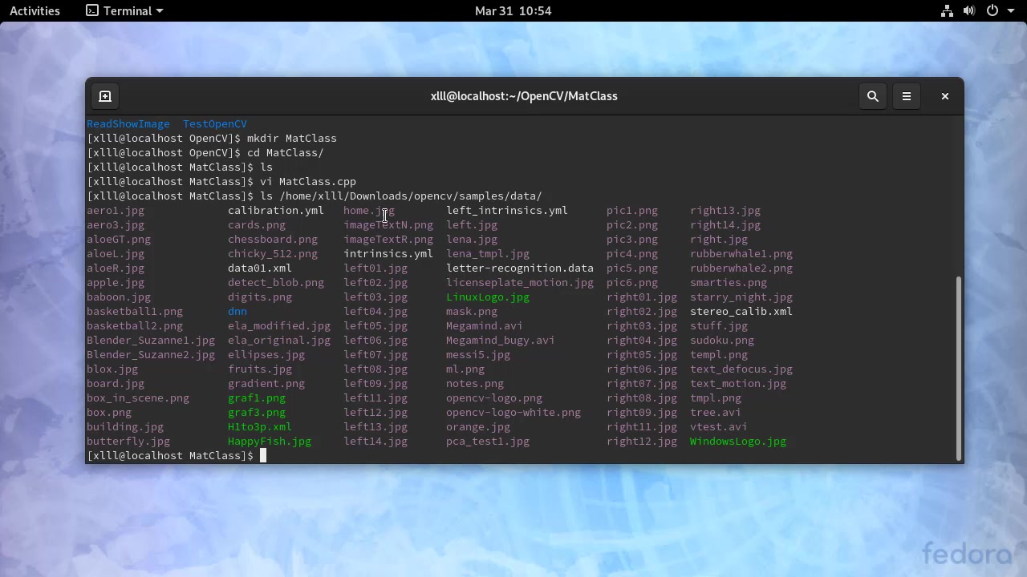Click the file name letter-recognition.data
Image resolution: width=1027 pixels, height=577 pixels.
tap(520, 268)
